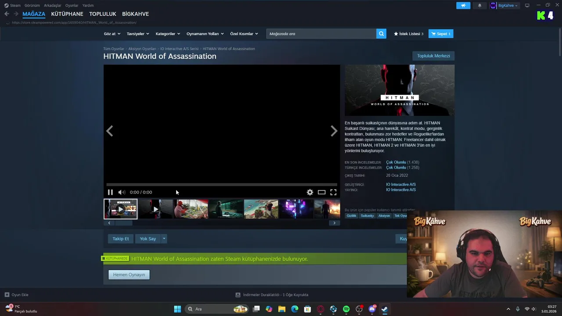Open the Aksiyon tag

pyautogui.click(x=384, y=216)
